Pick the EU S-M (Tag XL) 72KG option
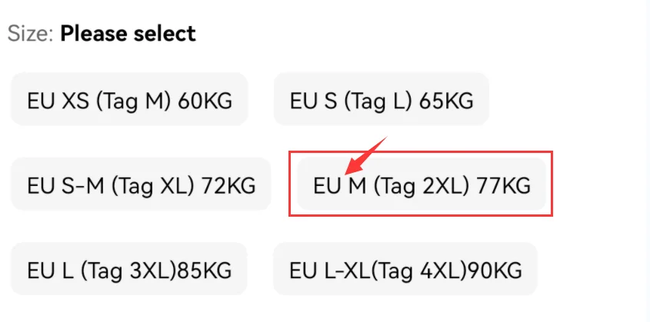Screen dimensions: 650x322 click(141, 184)
